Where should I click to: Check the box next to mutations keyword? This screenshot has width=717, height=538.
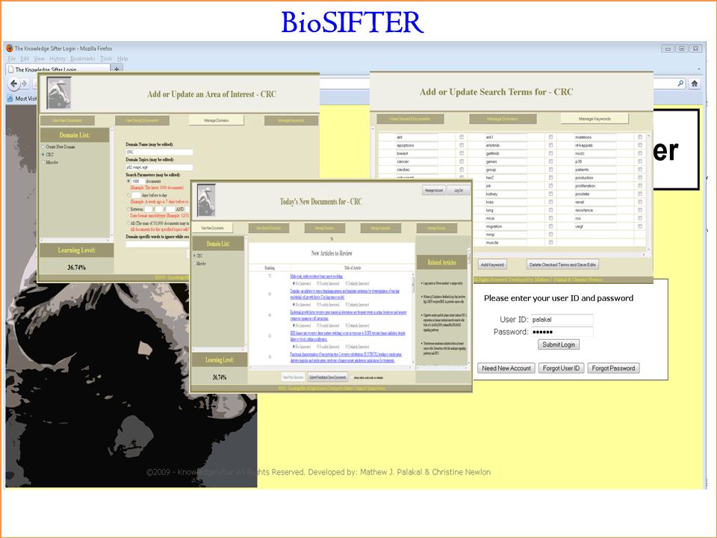point(640,137)
